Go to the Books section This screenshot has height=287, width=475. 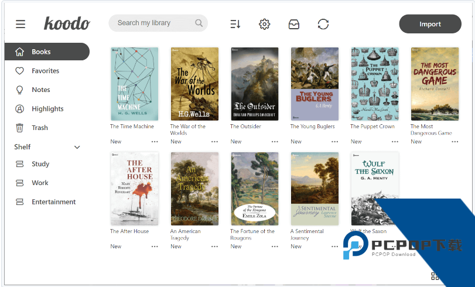[x=47, y=52]
